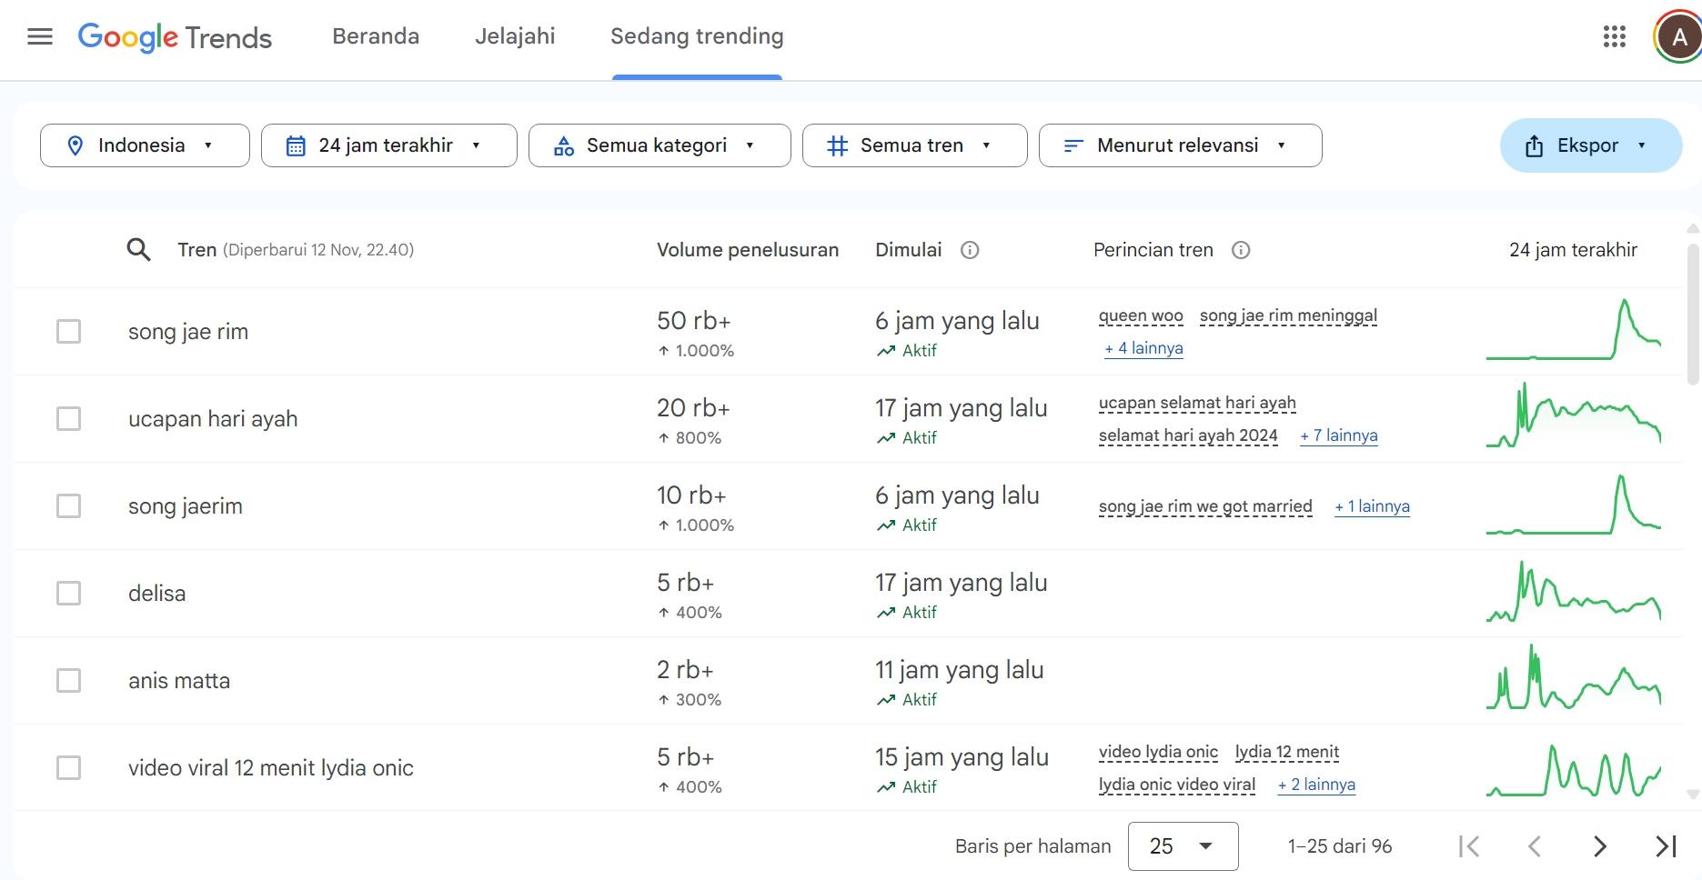Open lydia onic video viral query
The width and height of the screenshot is (1702, 880).
point(1177,785)
